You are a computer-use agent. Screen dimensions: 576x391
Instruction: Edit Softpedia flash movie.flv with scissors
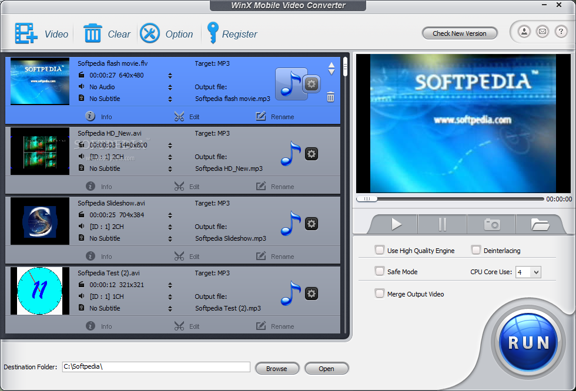(x=187, y=117)
